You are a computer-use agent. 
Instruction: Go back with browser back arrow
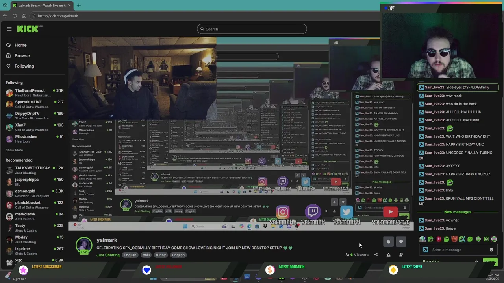[x=5, y=16]
